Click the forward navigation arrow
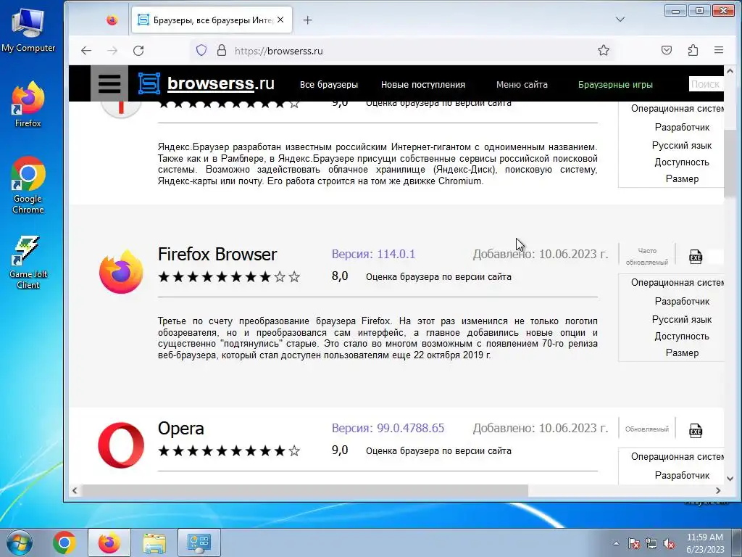742x557 pixels. (112, 51)
